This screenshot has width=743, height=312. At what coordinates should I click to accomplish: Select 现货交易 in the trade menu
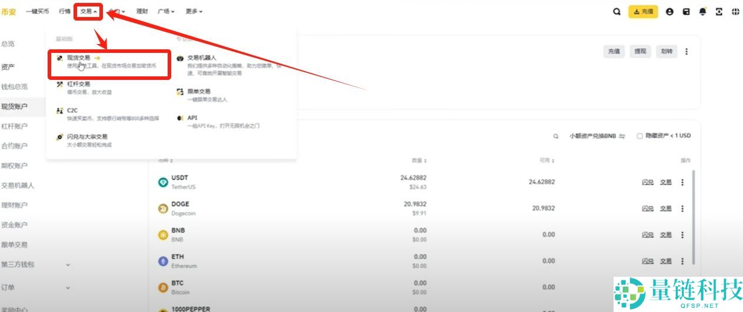click(79, 58)
